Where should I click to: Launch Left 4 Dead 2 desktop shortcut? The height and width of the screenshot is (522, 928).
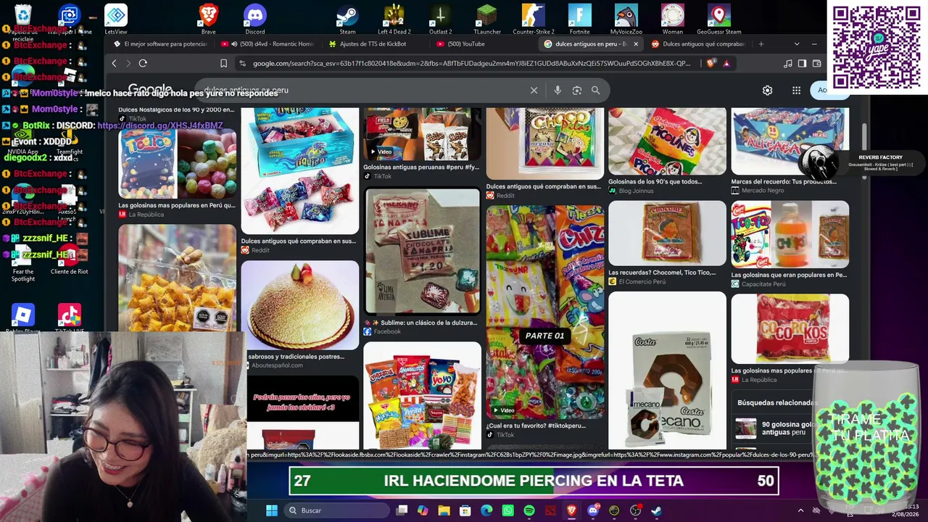(394, 18)
